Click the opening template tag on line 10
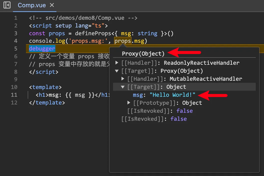The width and height of the screenshot is (264, 176). click(x=45, y=87)
